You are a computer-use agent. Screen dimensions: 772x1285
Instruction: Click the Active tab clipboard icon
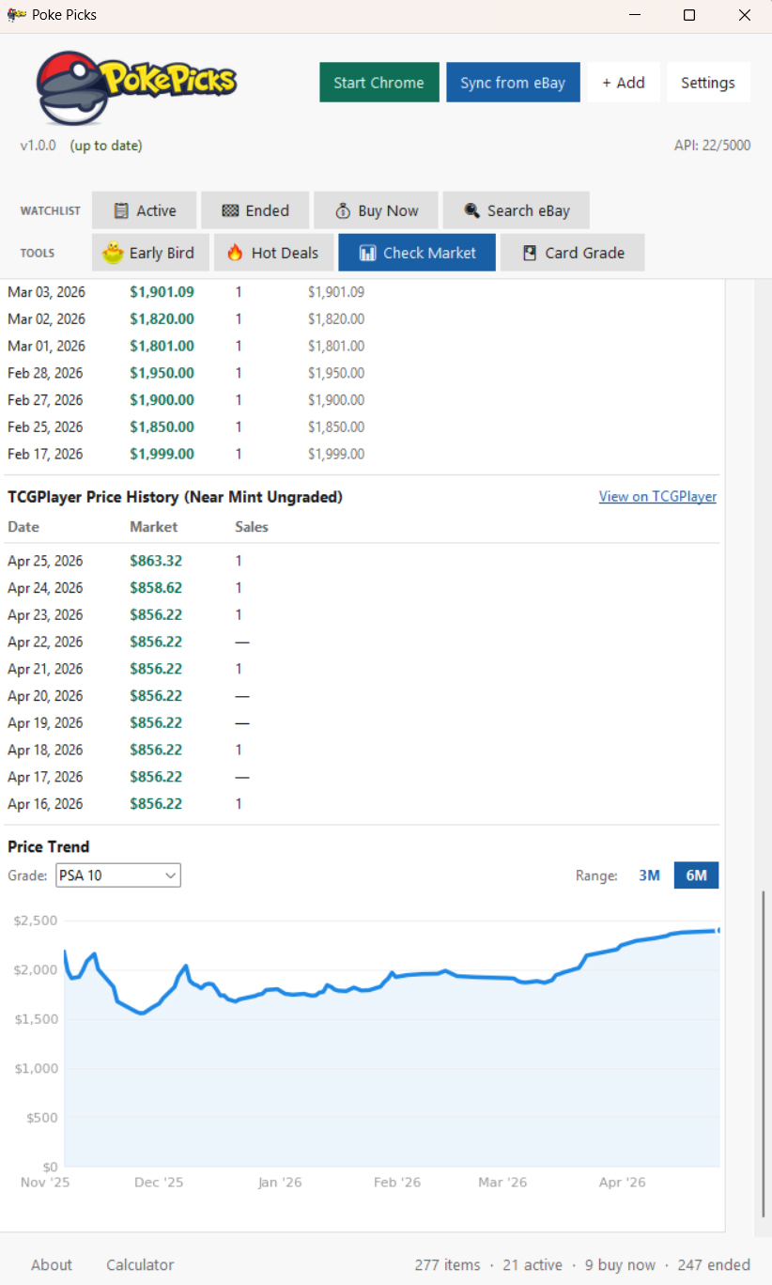[121, 210]
